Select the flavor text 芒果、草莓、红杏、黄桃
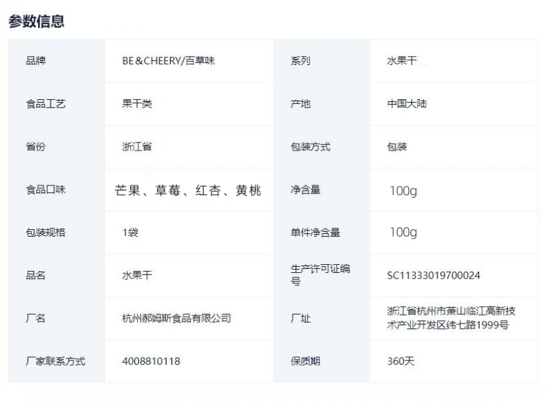Image resolution: width=548 pixels, height=403 pixels. pyautogui.click(x=188, y=190)
